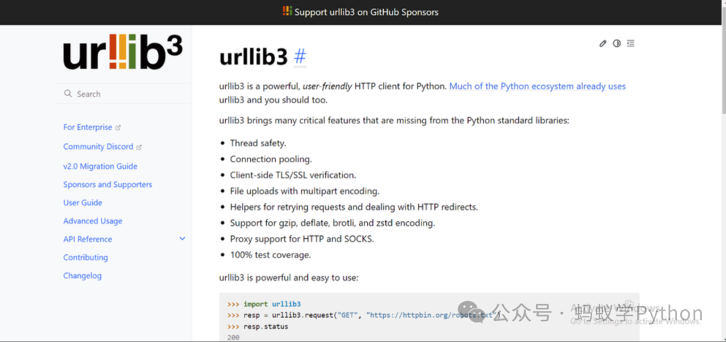Open the User Guide page
Image resolution: width=726 pixels, height=342 pixels.
pyautogui.click(x=83, y=203)
